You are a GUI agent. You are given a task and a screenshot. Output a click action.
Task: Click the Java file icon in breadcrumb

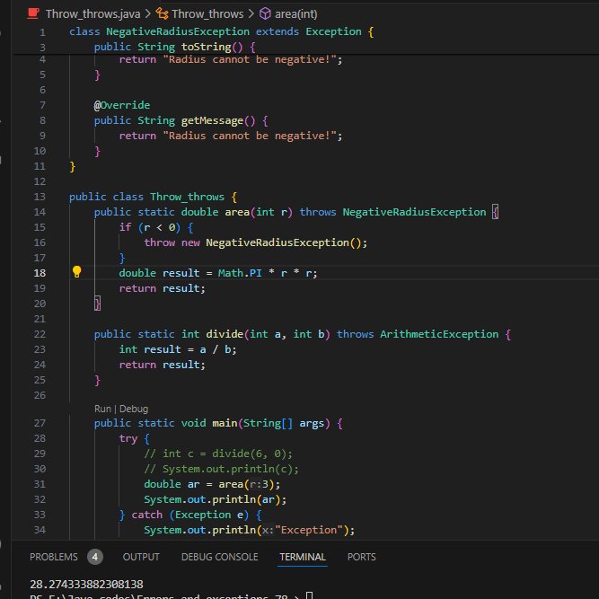click(33, 13)
